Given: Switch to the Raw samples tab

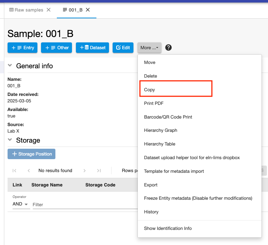Looking at the screenshot, I should coord(26,10).
